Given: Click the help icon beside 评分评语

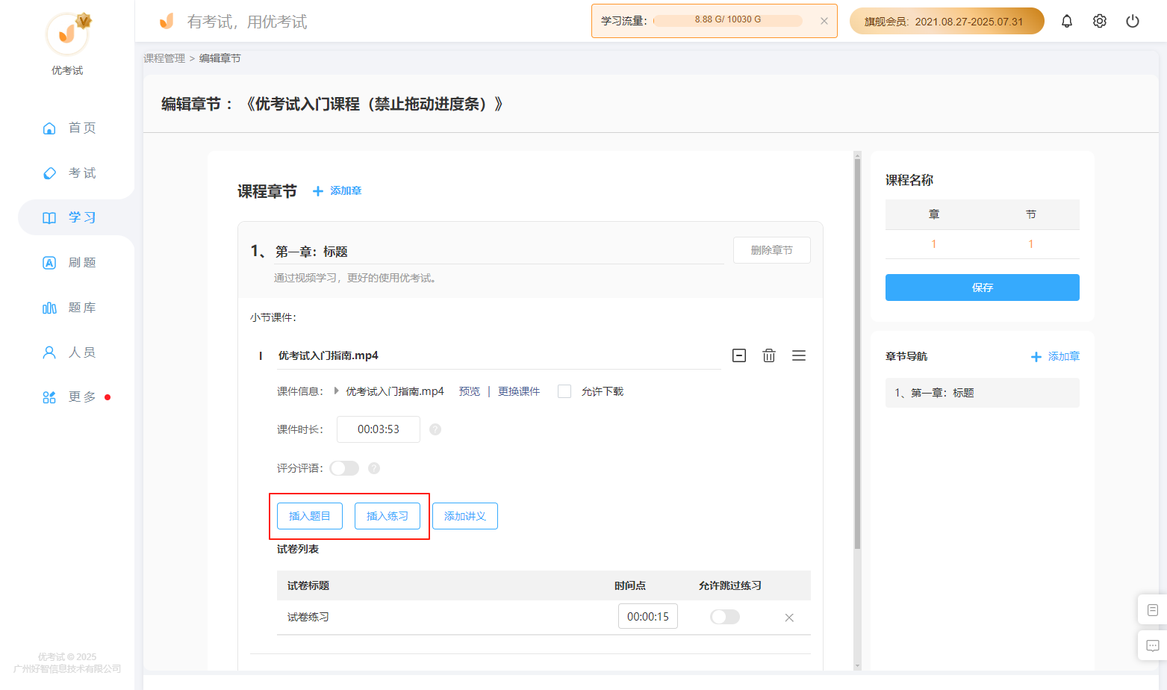Looking at the screenshot, I should [x=374, y=468].
